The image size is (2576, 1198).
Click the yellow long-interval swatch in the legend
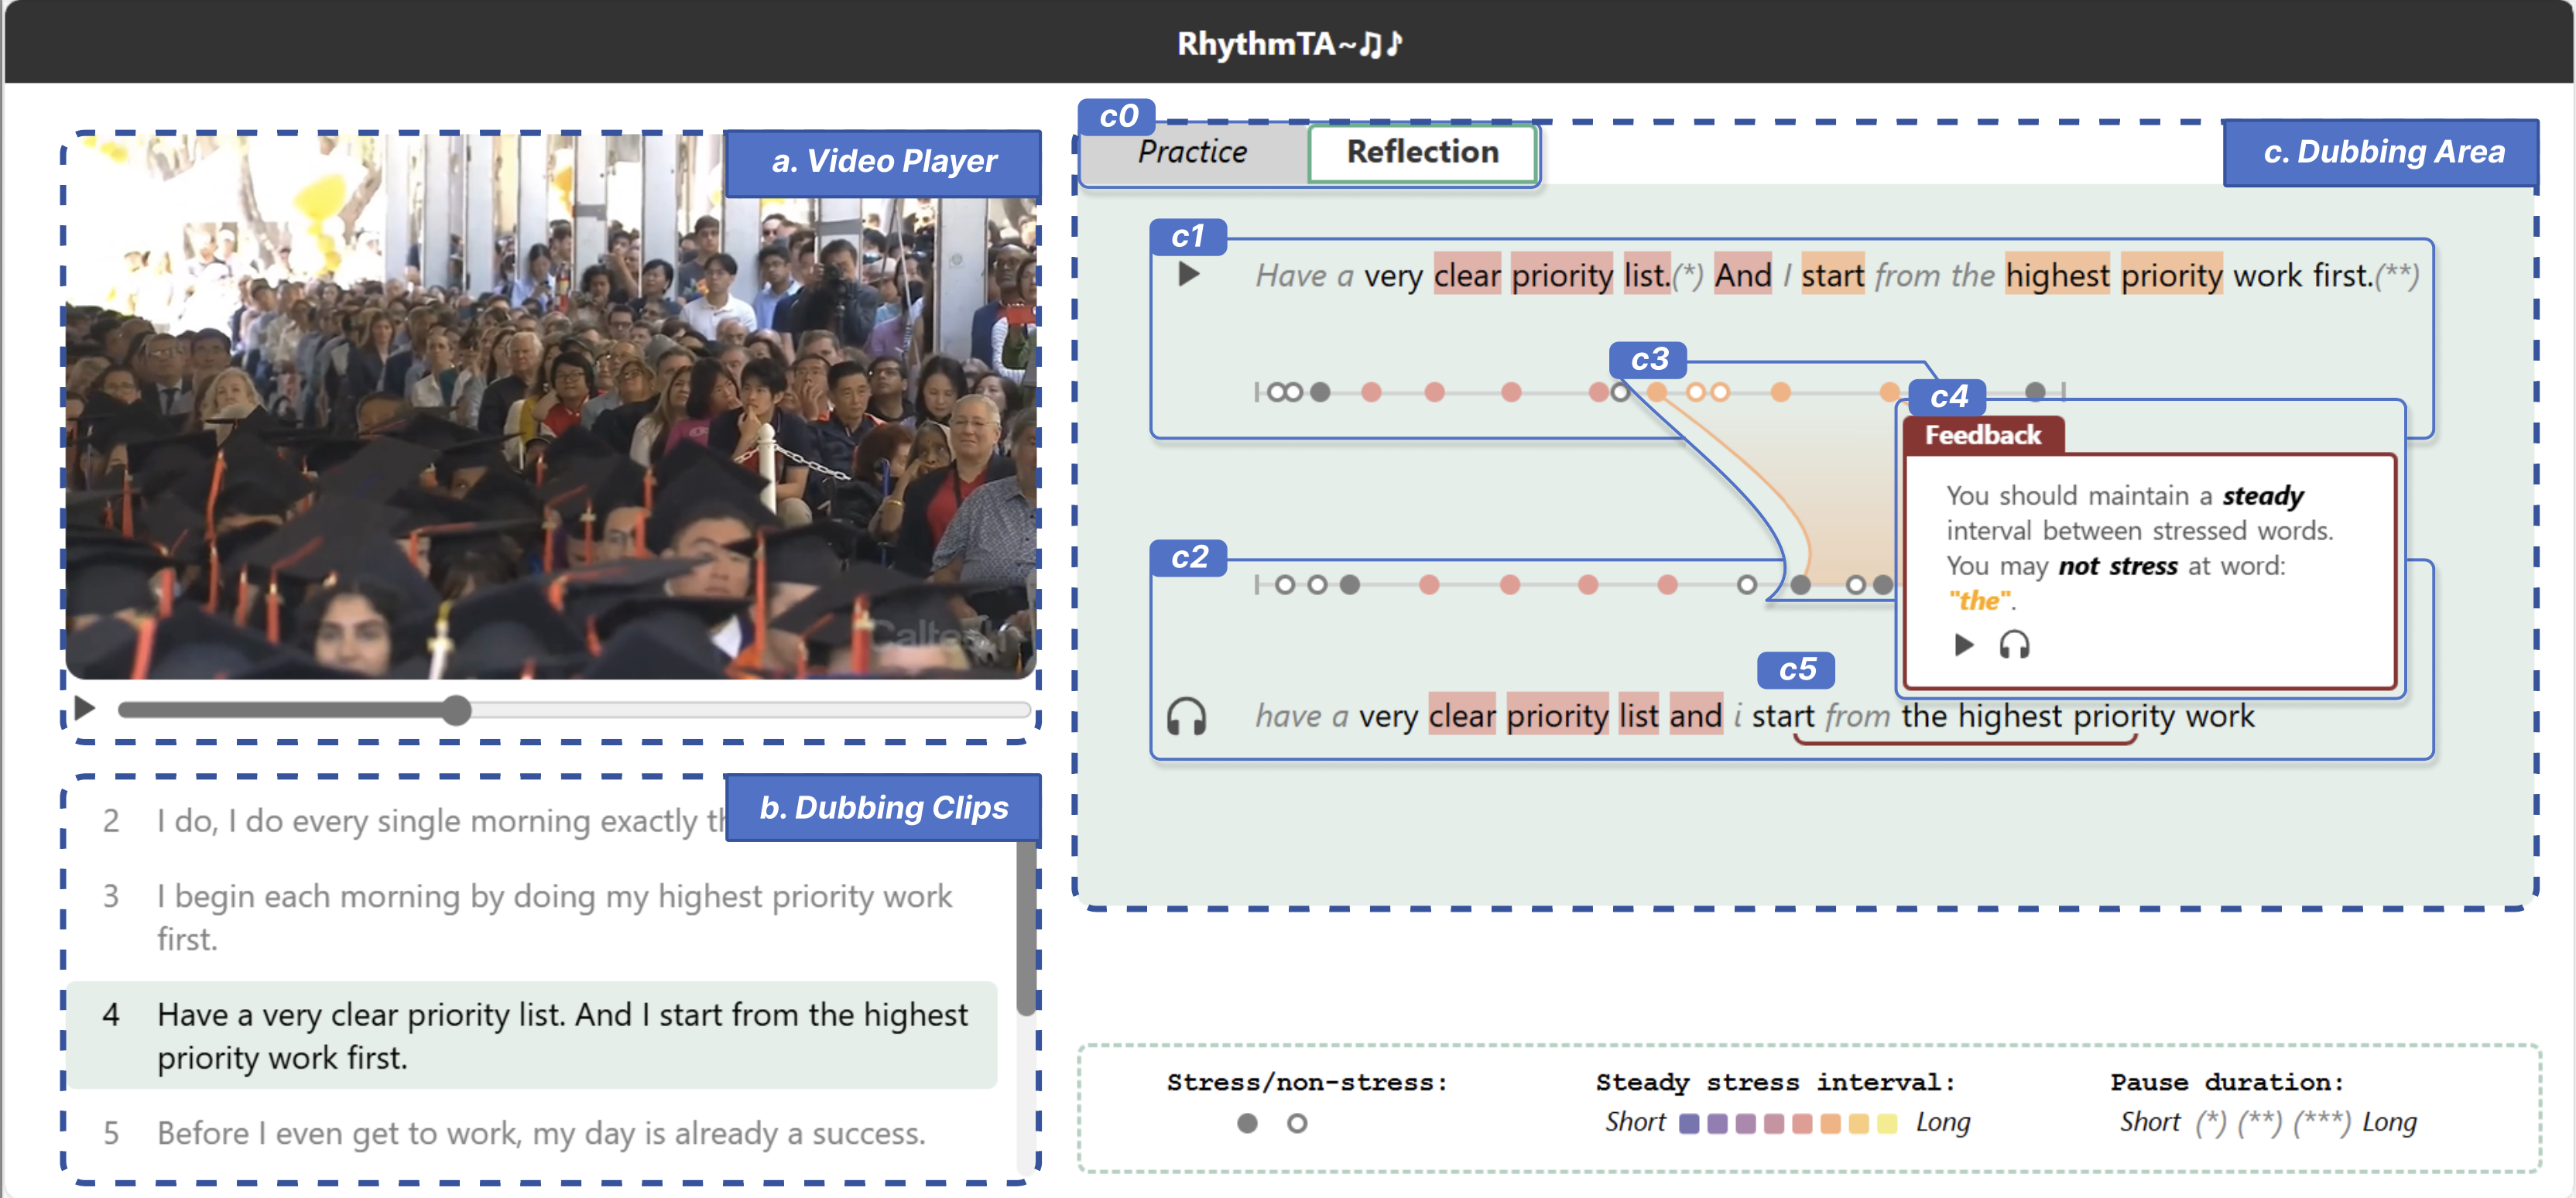[x=1886, y=1123]
